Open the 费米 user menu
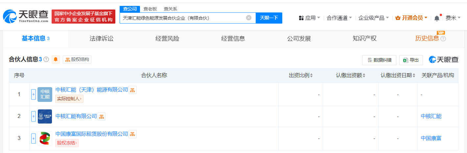Screen dimensions: 467x153 coord(453,18)
